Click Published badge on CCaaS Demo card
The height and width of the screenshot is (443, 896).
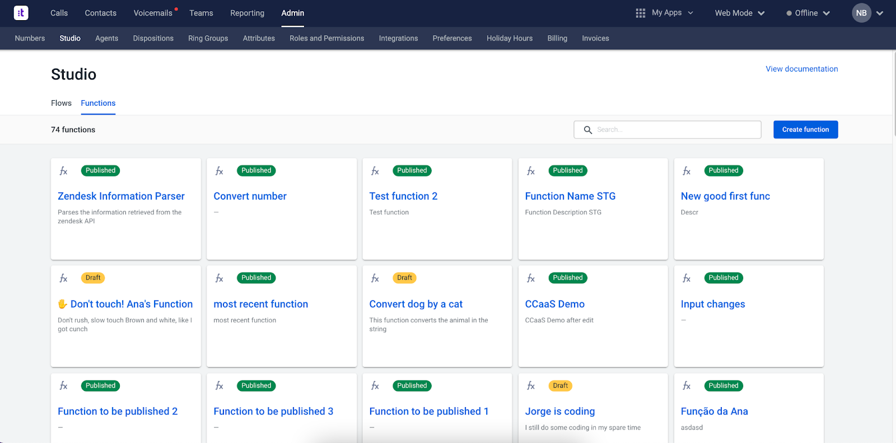coord(568,278)
